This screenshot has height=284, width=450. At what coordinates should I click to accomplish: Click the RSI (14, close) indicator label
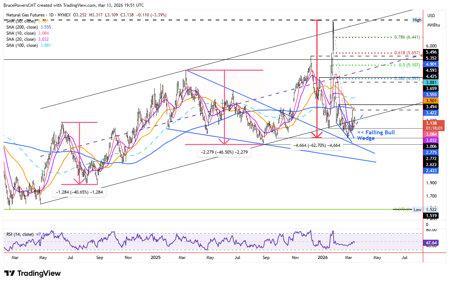(20, 234)
